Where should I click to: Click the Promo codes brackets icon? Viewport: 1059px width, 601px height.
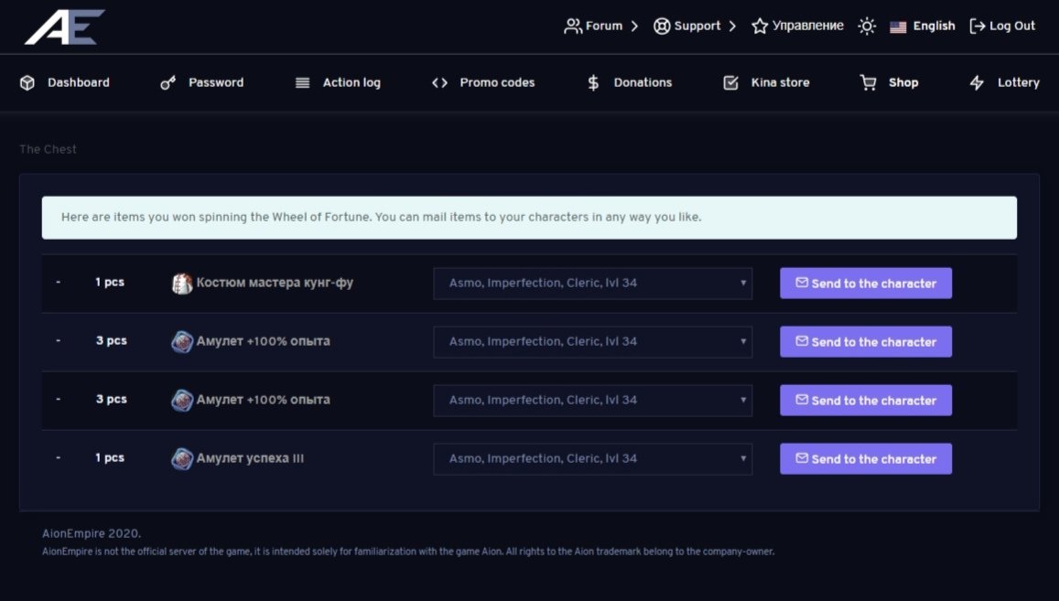point(439,82)
